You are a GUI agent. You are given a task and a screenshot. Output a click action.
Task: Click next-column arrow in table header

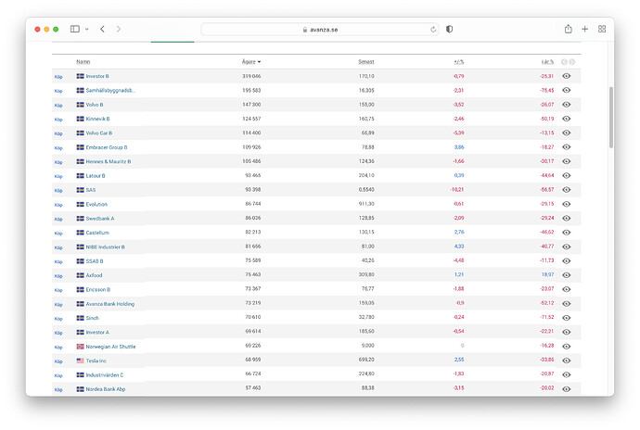[x=572, y=62]
